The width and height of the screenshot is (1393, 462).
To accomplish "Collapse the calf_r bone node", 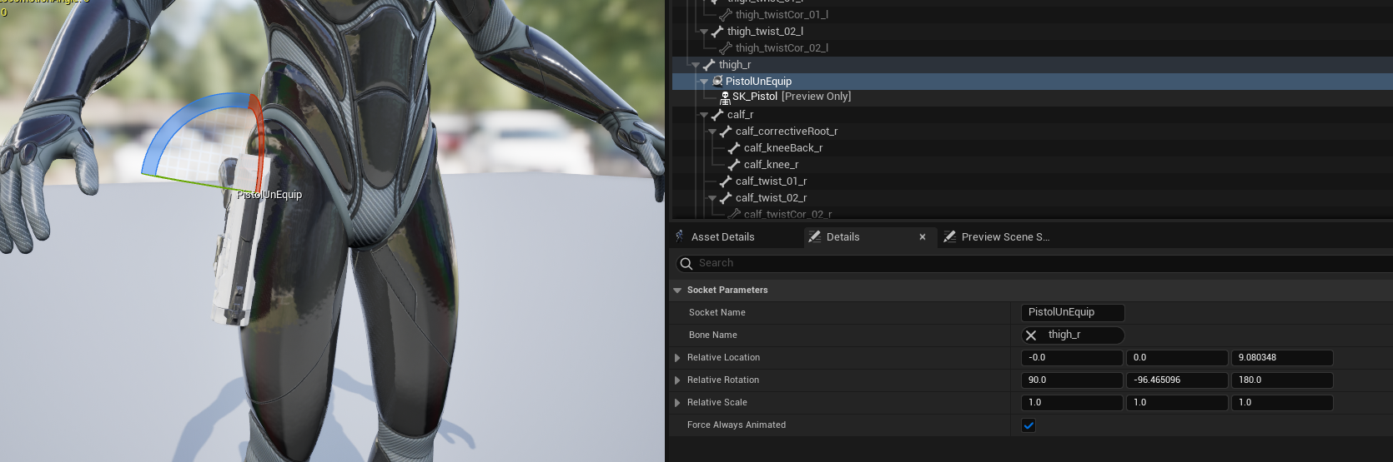I will [x=704, y=115].
